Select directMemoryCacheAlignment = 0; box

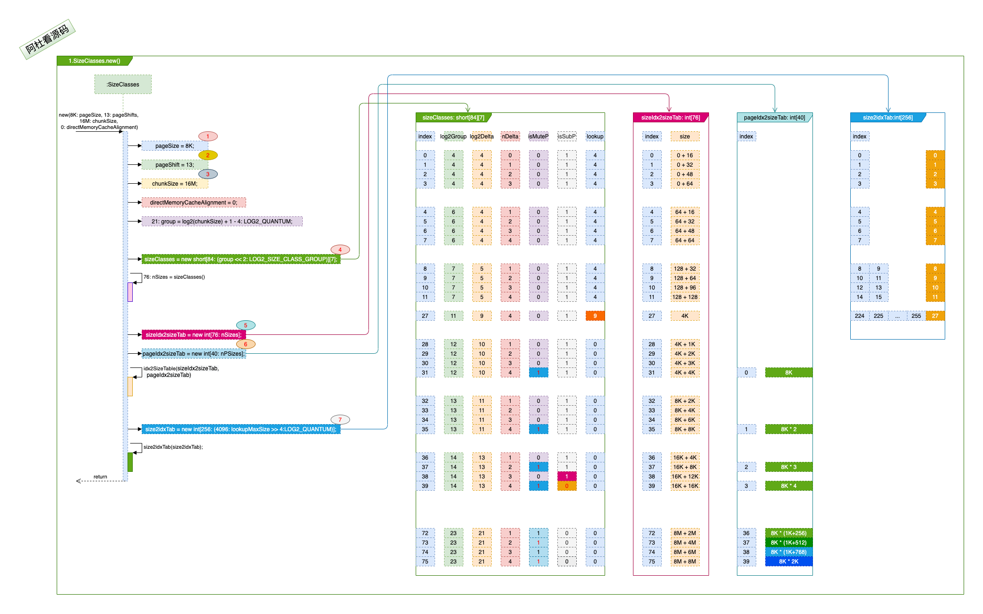point(194,203)
